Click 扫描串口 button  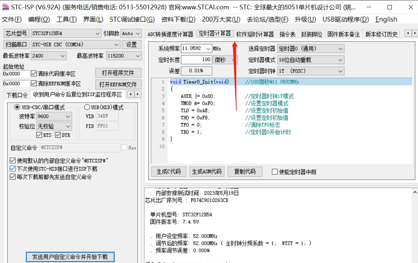[16, 44]
